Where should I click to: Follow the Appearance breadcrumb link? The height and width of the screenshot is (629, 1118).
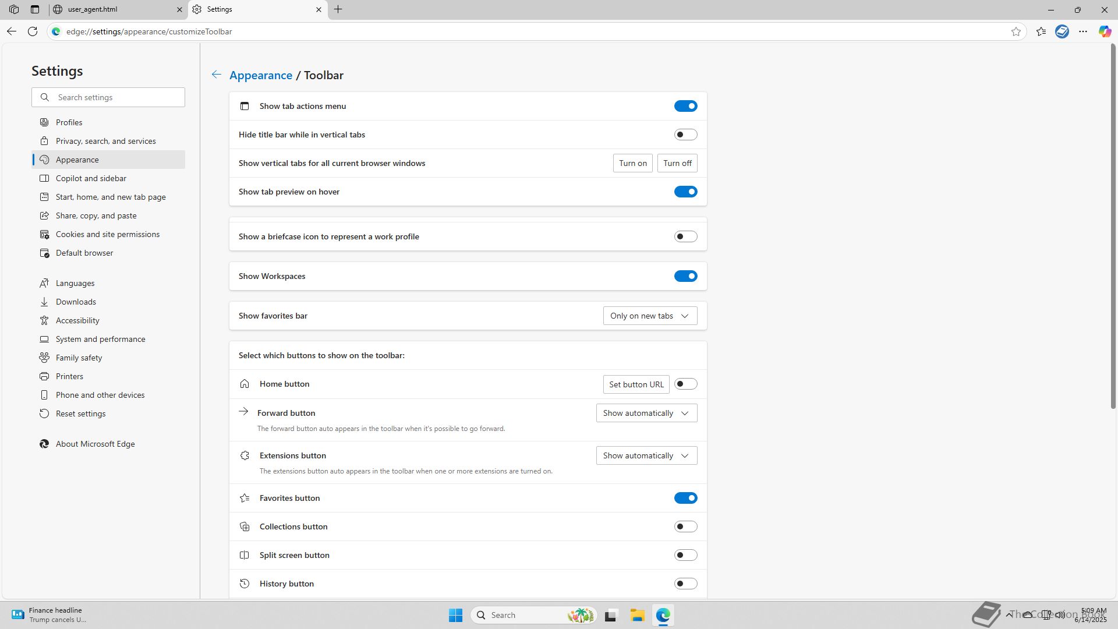click(x=260, y=75)
